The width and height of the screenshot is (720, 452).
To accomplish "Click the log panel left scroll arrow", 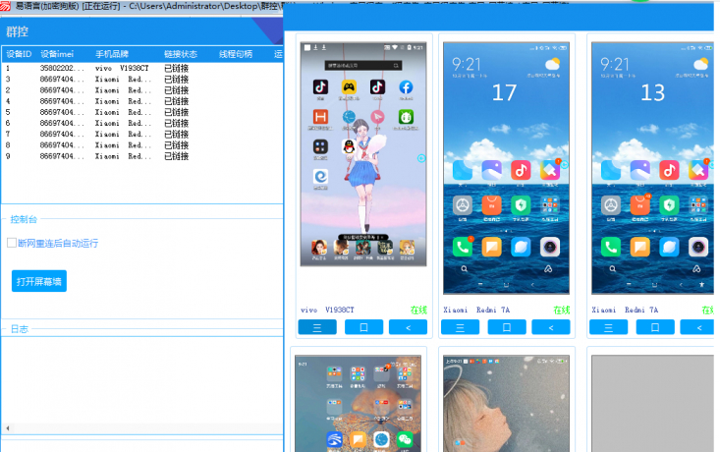I will click(7, 428).
